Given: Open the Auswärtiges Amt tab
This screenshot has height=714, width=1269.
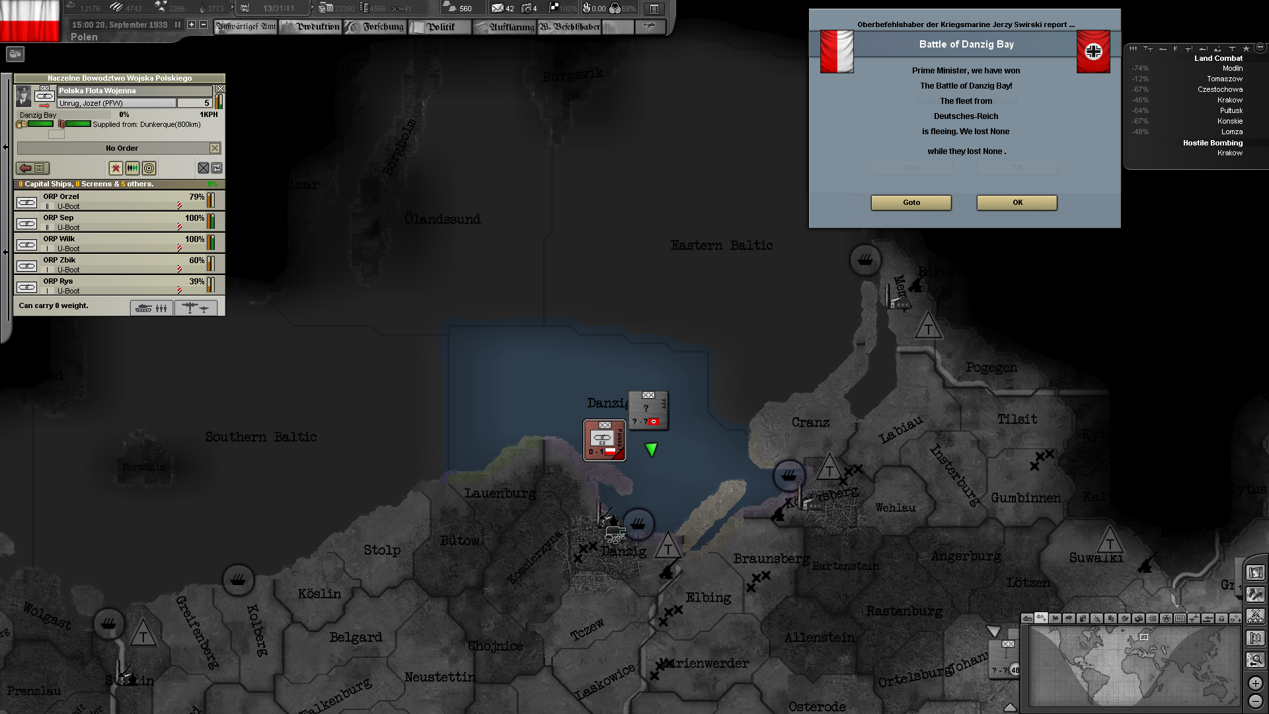Looking at the screenshot, I should pos(246,27).
